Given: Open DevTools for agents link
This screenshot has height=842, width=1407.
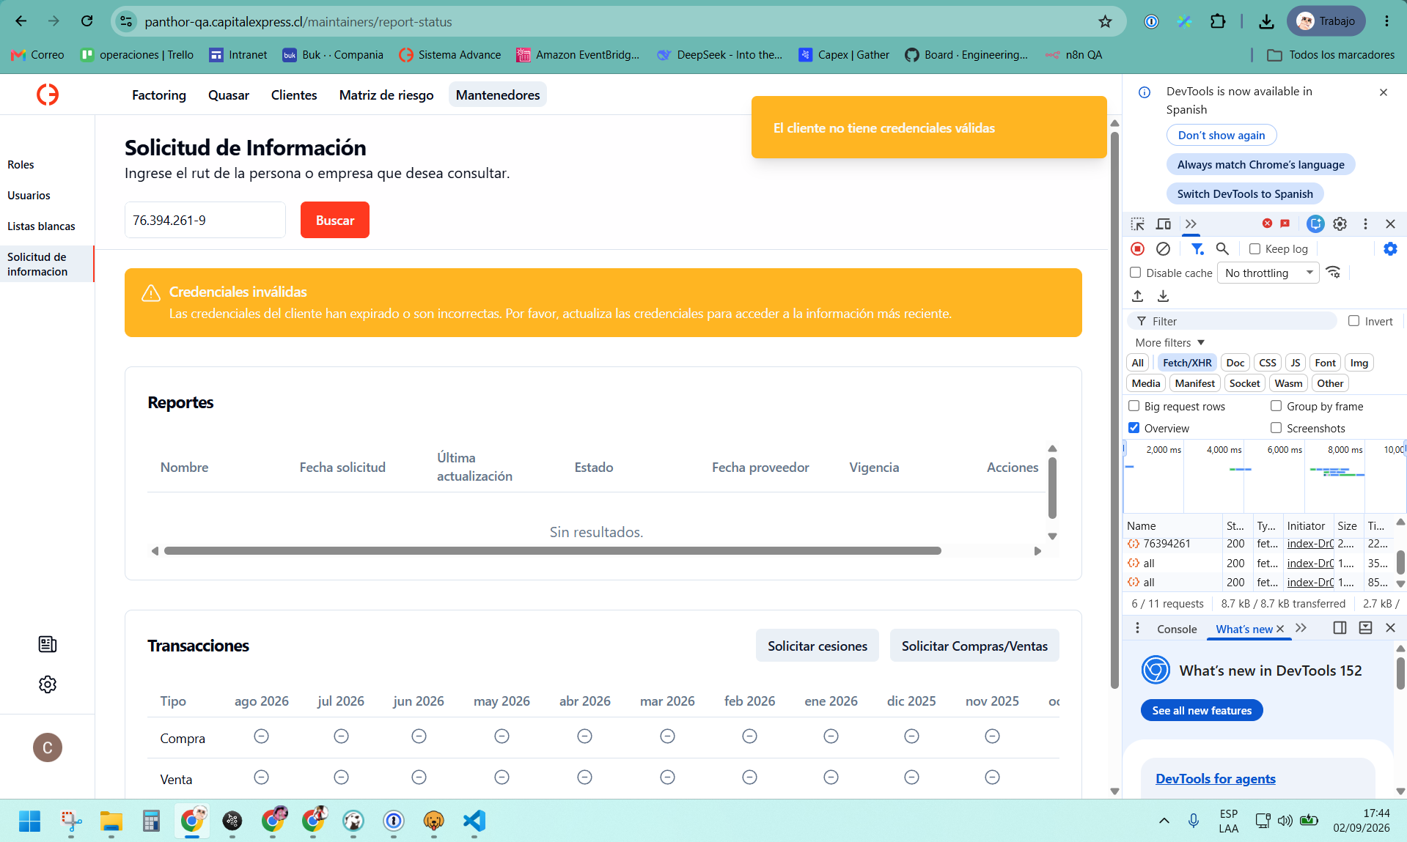Looking at the screenshot, I should coord(1215,779).
